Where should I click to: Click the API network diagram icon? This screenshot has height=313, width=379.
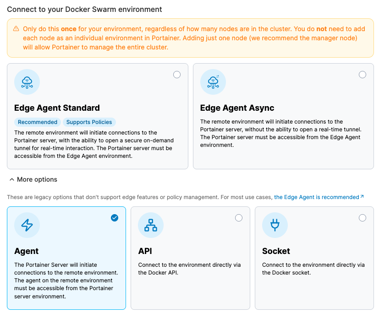(x=151, y=225)
